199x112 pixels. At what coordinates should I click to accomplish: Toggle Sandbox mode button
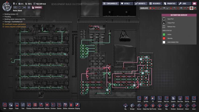tap(37, 7)
